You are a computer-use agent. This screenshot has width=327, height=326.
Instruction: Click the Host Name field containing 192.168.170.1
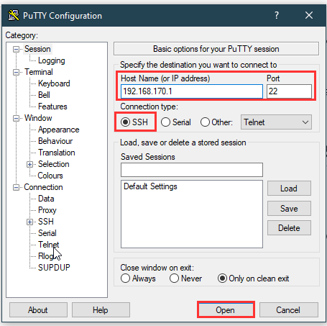coord(192,91)
